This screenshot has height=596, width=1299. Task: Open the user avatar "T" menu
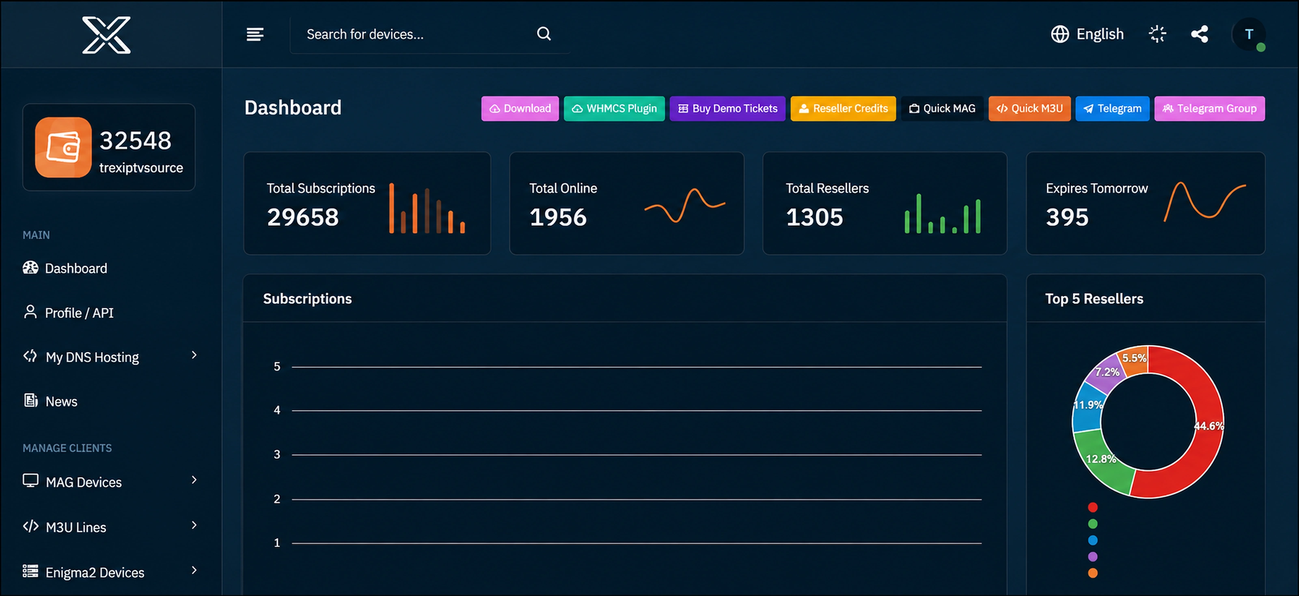coord(1249,34)
